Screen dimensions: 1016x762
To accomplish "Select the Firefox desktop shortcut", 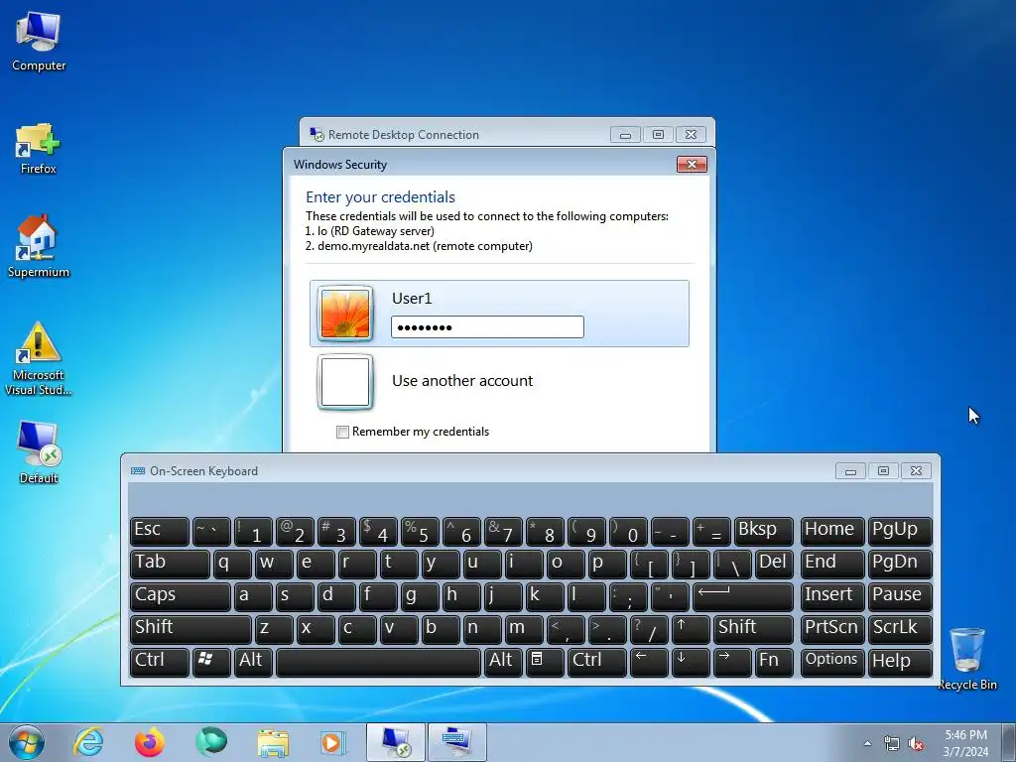I will pos(39,148).
